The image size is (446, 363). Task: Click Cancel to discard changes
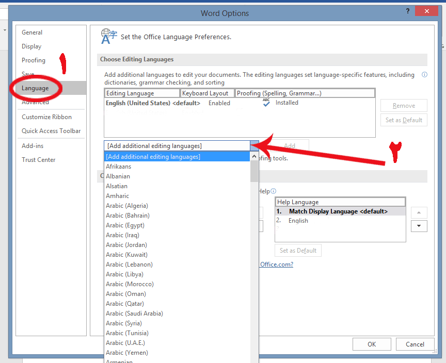415,344
